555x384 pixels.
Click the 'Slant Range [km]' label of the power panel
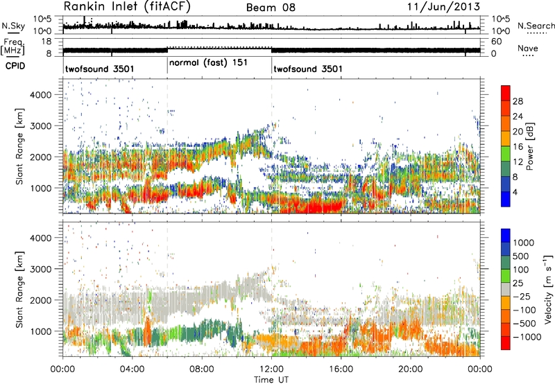(19, 146)
